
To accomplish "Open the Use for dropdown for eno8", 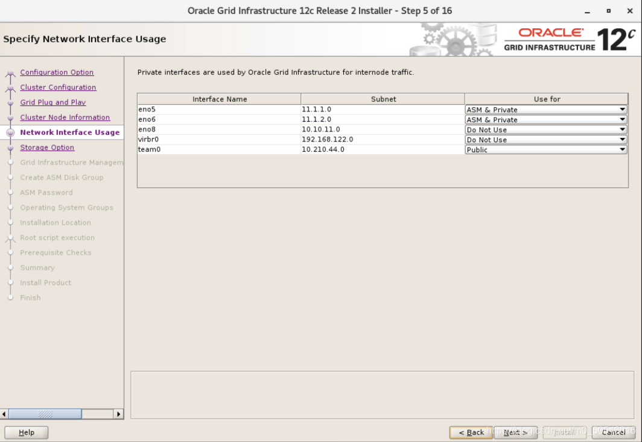I will point(546,129).
